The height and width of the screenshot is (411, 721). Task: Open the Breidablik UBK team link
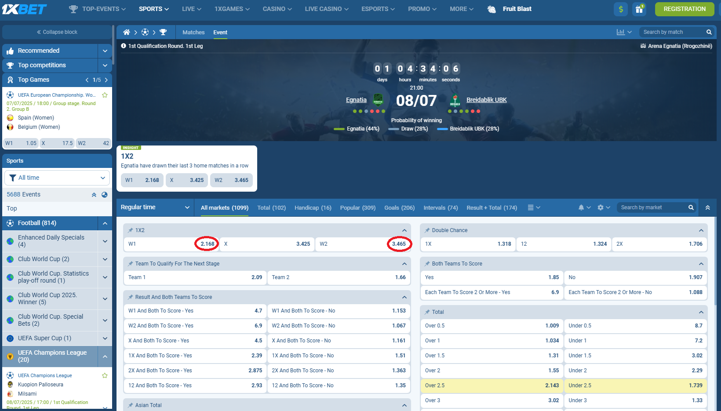(487, 100)
